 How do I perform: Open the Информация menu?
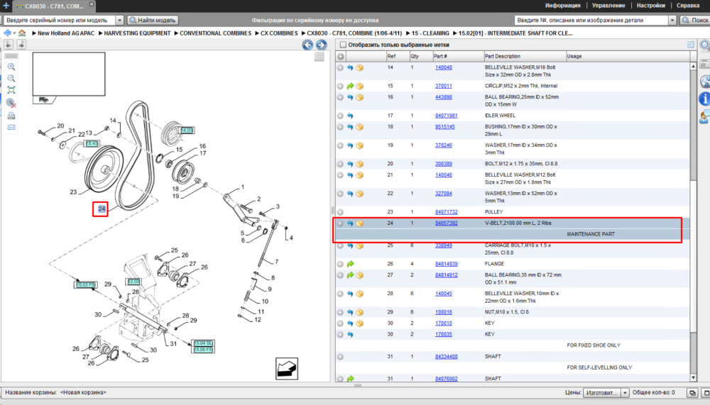coord(562,6)
